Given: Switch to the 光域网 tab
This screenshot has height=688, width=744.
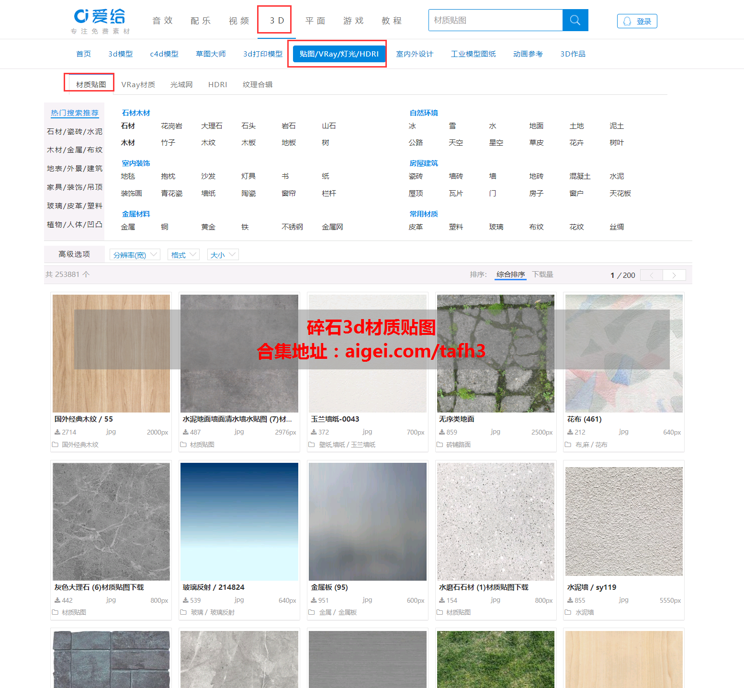Looking at the screenshot, I should [181, 84].
